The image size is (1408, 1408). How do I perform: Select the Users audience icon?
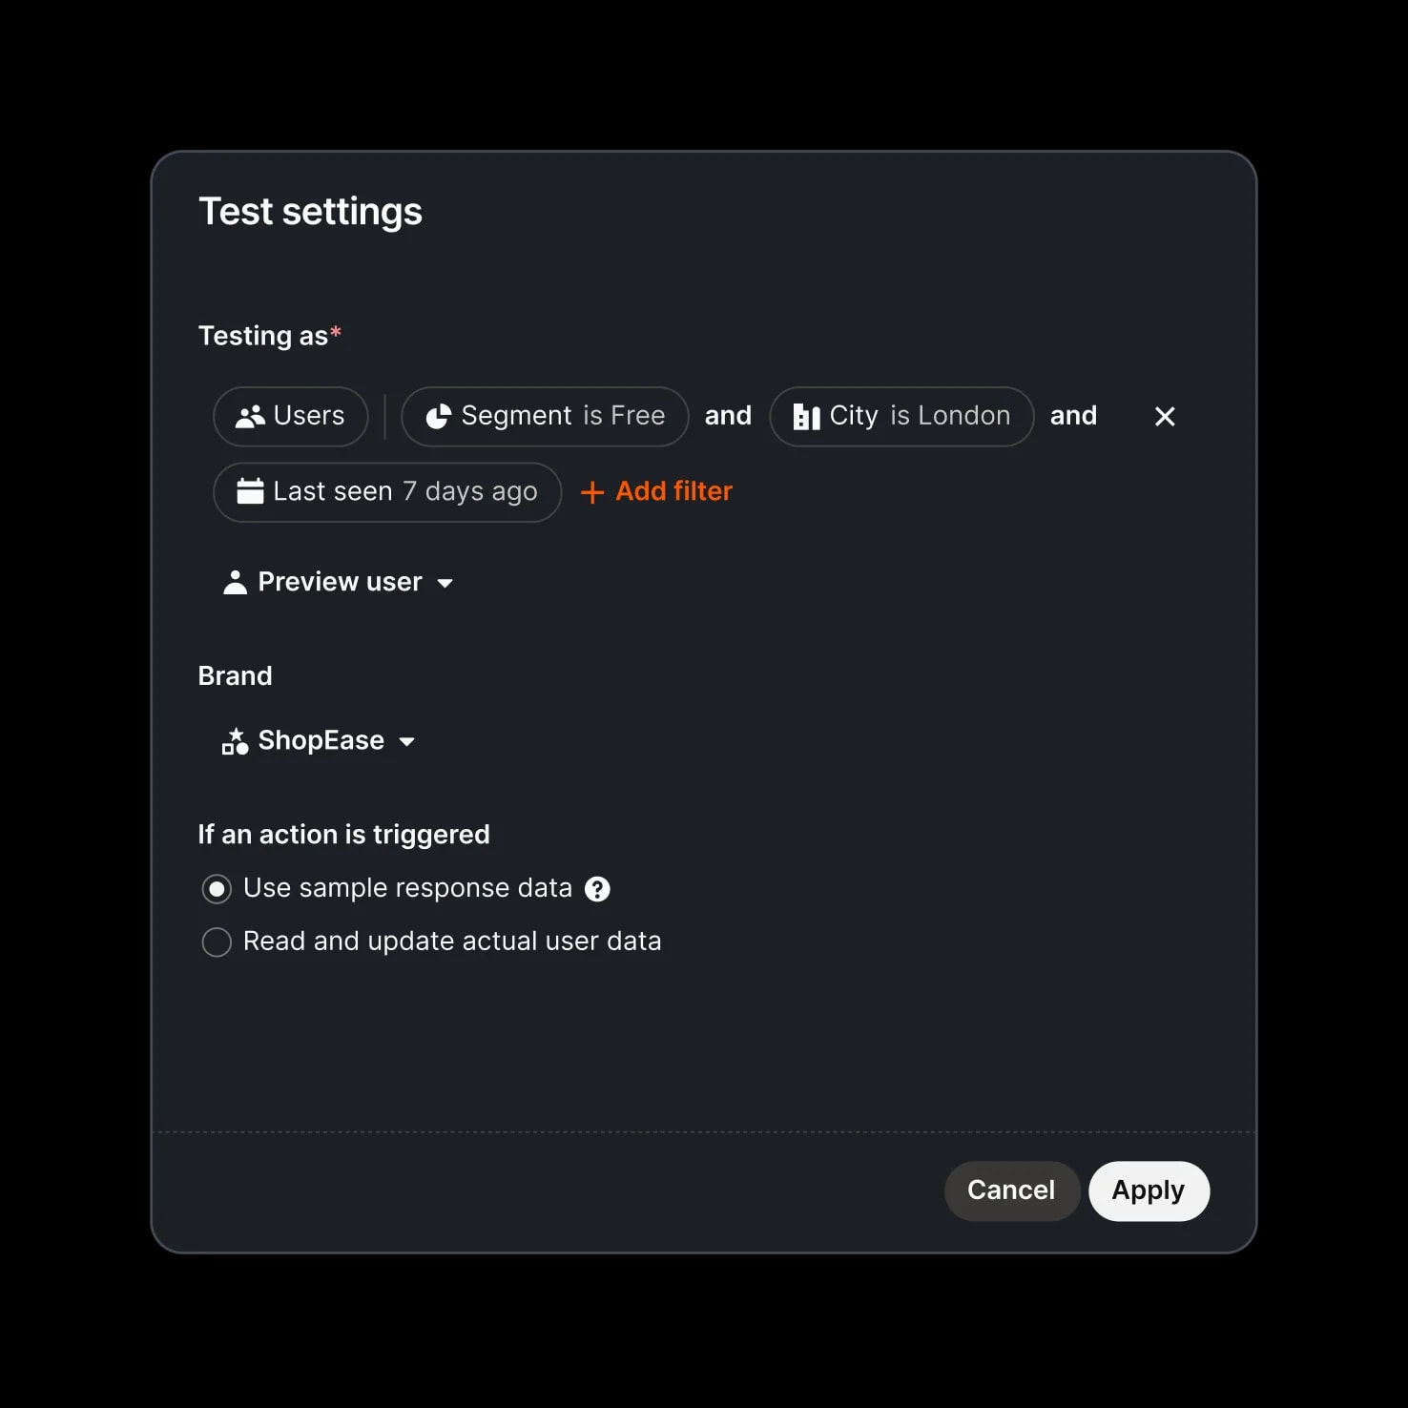coord(250,416)
